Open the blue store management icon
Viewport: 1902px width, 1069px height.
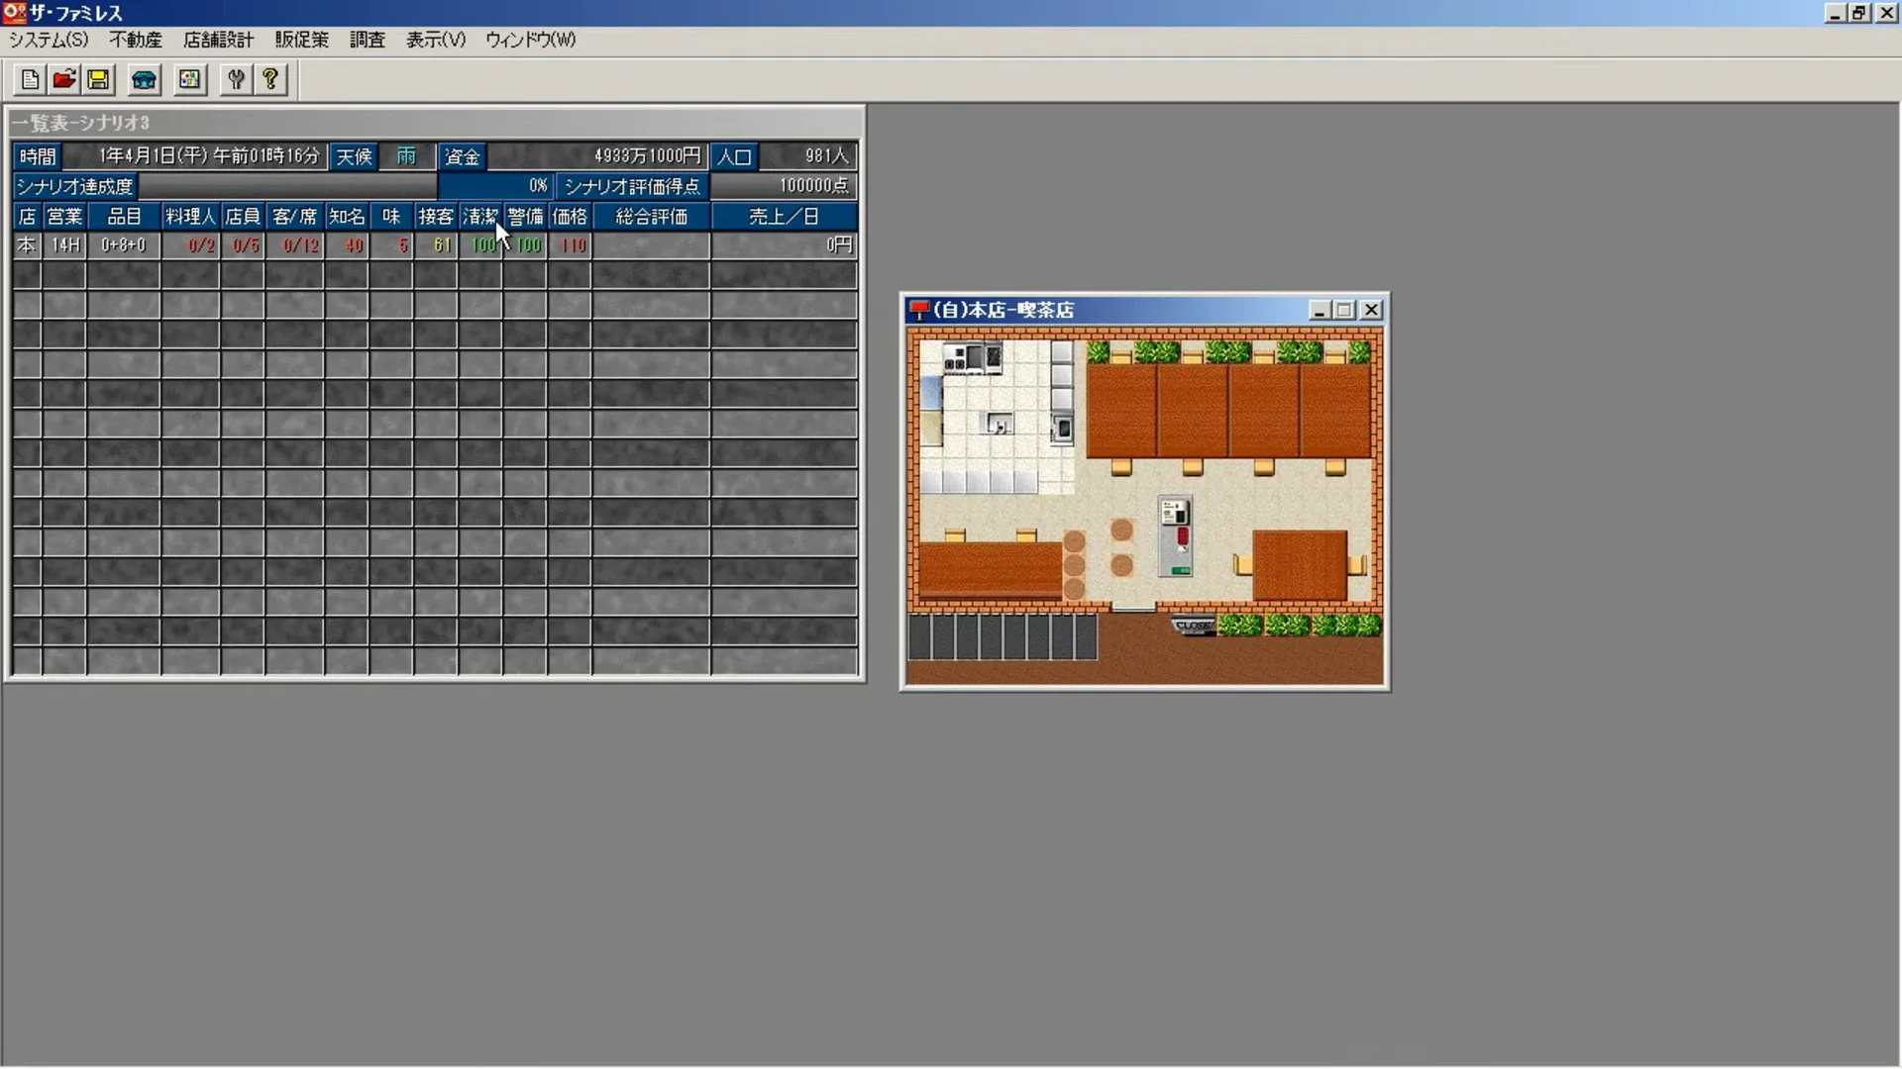pos(144,79)
